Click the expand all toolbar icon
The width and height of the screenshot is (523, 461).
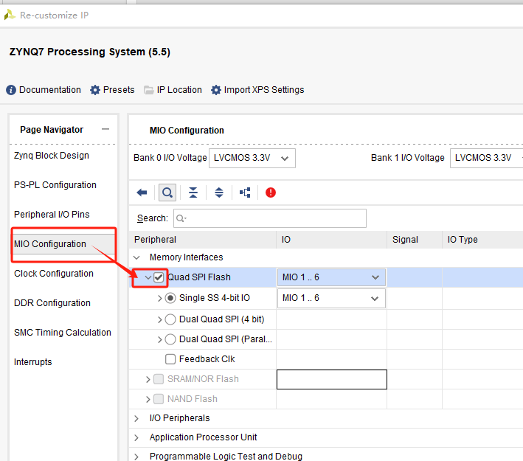pos(219,193)
